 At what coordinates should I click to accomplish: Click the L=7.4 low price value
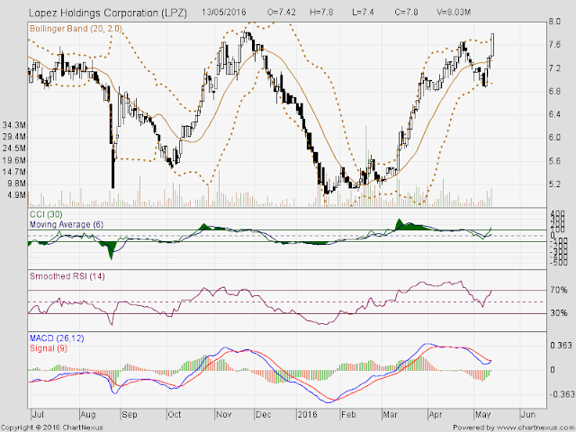tap(363, 12)
